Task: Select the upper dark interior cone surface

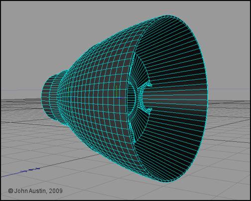Action: (x=173, y=55)
